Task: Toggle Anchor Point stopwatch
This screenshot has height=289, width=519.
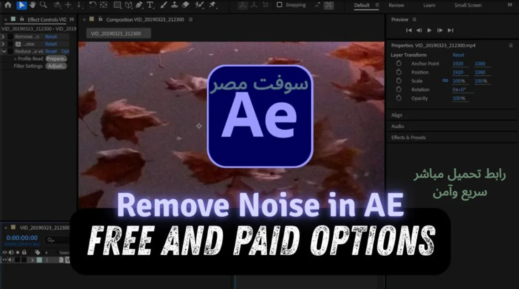Action: pos(399,63)
